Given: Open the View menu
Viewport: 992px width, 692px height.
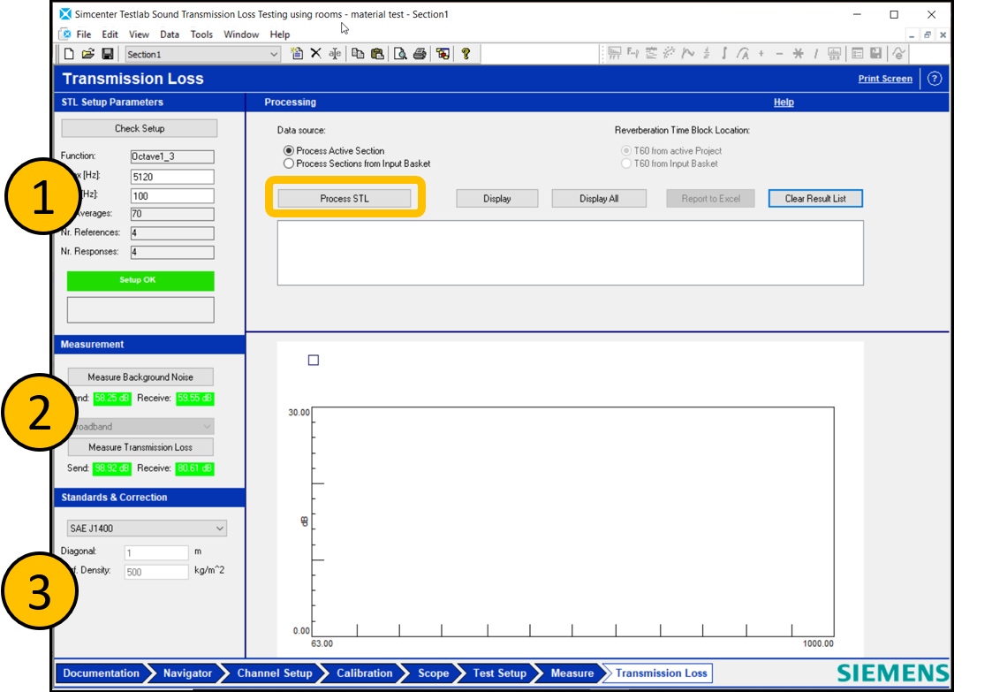Looking at the screenshot, I should [139, 34].
